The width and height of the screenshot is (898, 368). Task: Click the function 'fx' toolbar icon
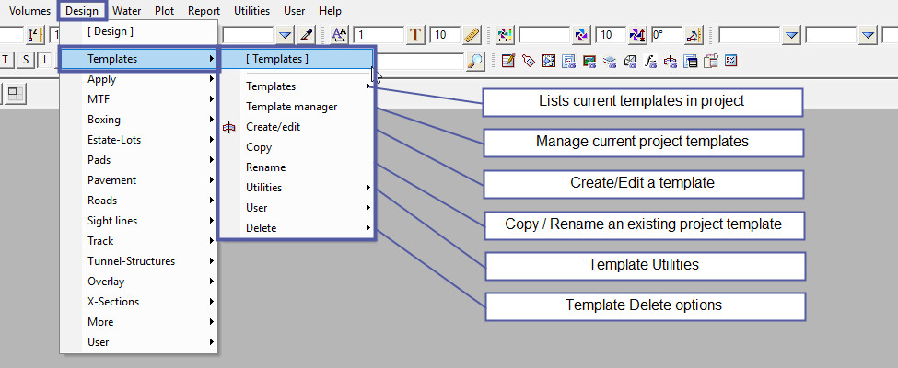[x=650, y=62]
